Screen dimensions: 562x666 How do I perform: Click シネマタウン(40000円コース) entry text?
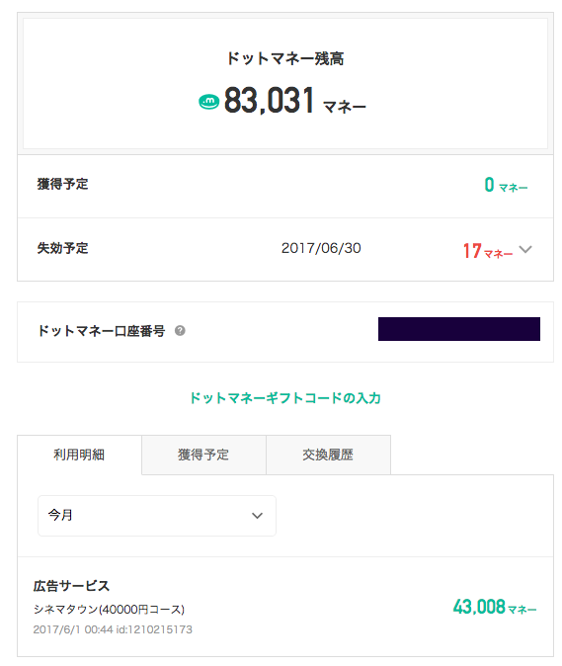(109, 609)
